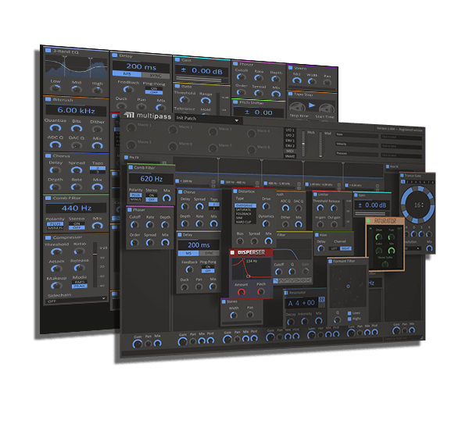
Task: Adjust the Disperser Pinch knob
Action: (261, 291)
